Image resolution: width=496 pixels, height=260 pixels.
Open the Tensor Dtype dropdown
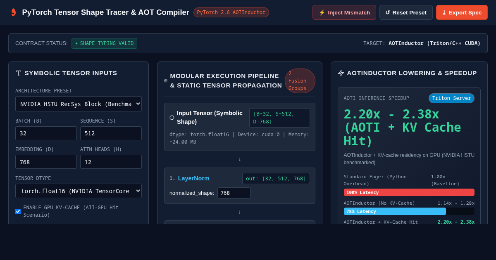(x=79, y=191)
